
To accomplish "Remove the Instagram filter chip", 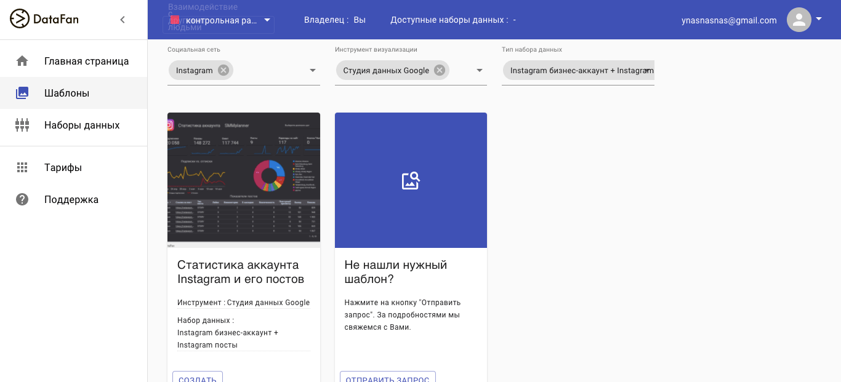I will (x=223, y=70).
